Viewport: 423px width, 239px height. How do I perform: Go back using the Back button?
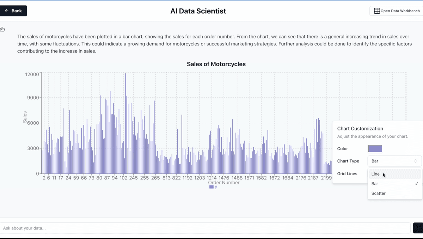click(x=13, y=11)
